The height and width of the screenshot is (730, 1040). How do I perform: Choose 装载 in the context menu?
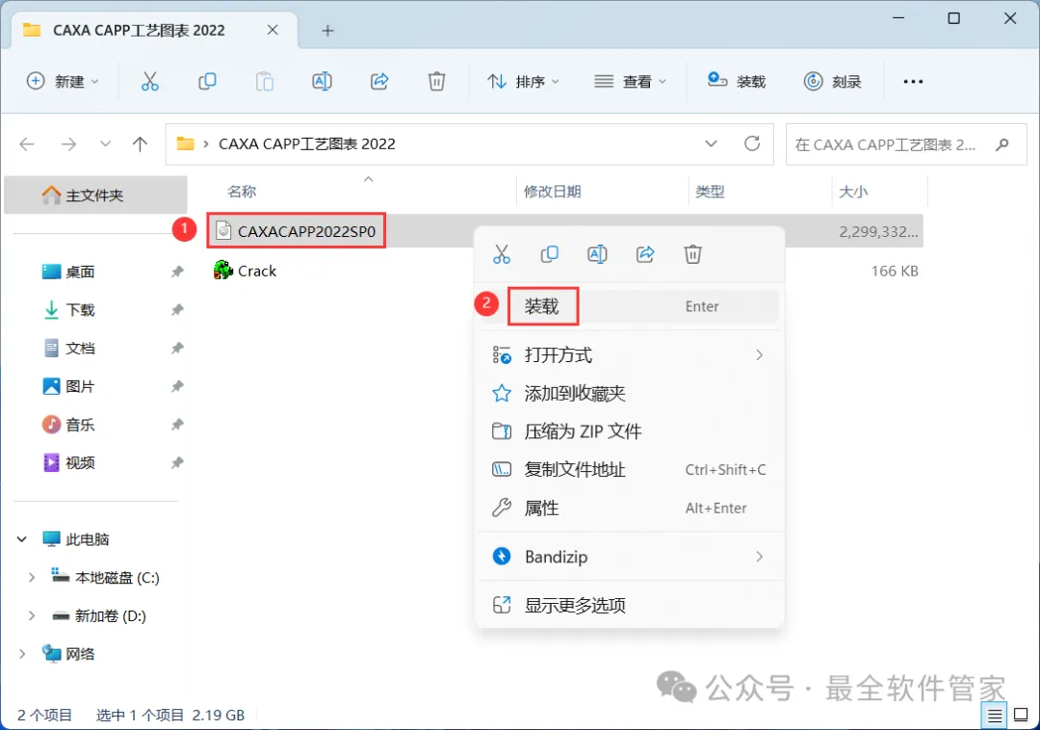(x=628, y=306)
